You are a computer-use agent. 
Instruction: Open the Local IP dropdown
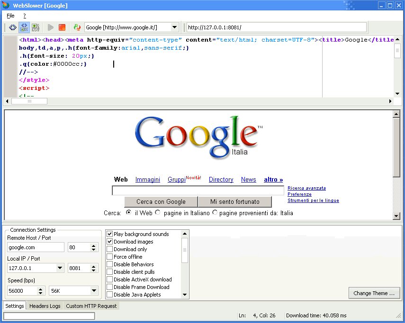coord(60,268)
